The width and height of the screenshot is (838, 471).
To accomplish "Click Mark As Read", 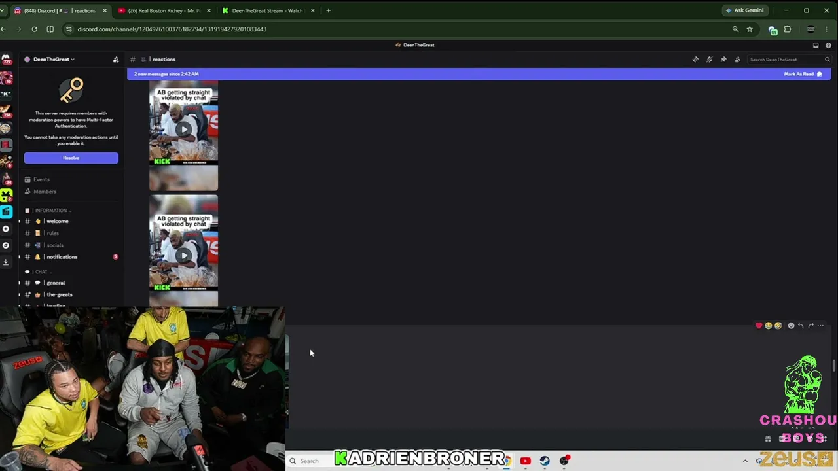I will (803, 74).
